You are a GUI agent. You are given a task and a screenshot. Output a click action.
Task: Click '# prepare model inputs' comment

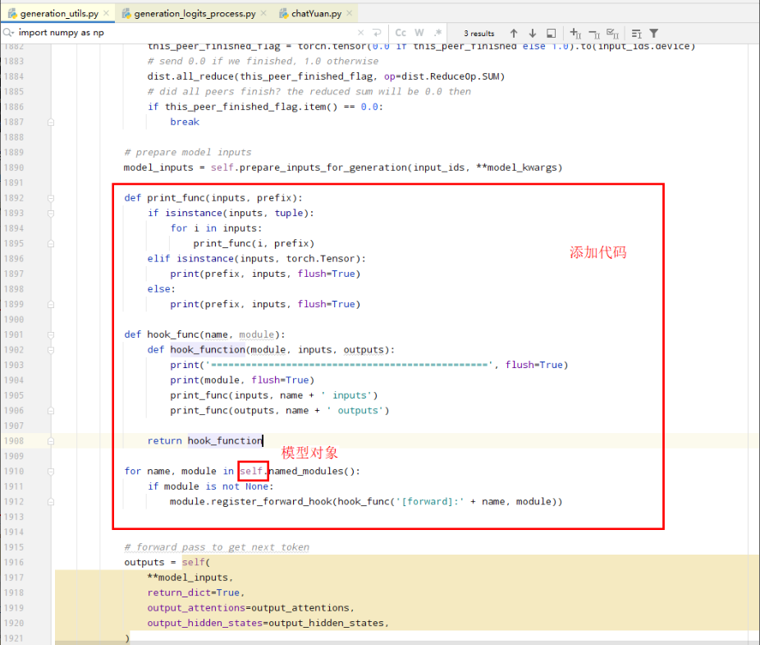188,152
